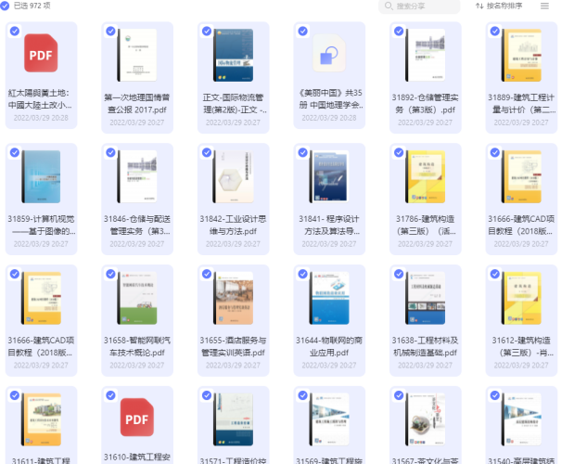Open the blue cover of 31644-物联网的商业应用.pdf
This screenshot has height=464, width=574.
click(x=329, y=298)
